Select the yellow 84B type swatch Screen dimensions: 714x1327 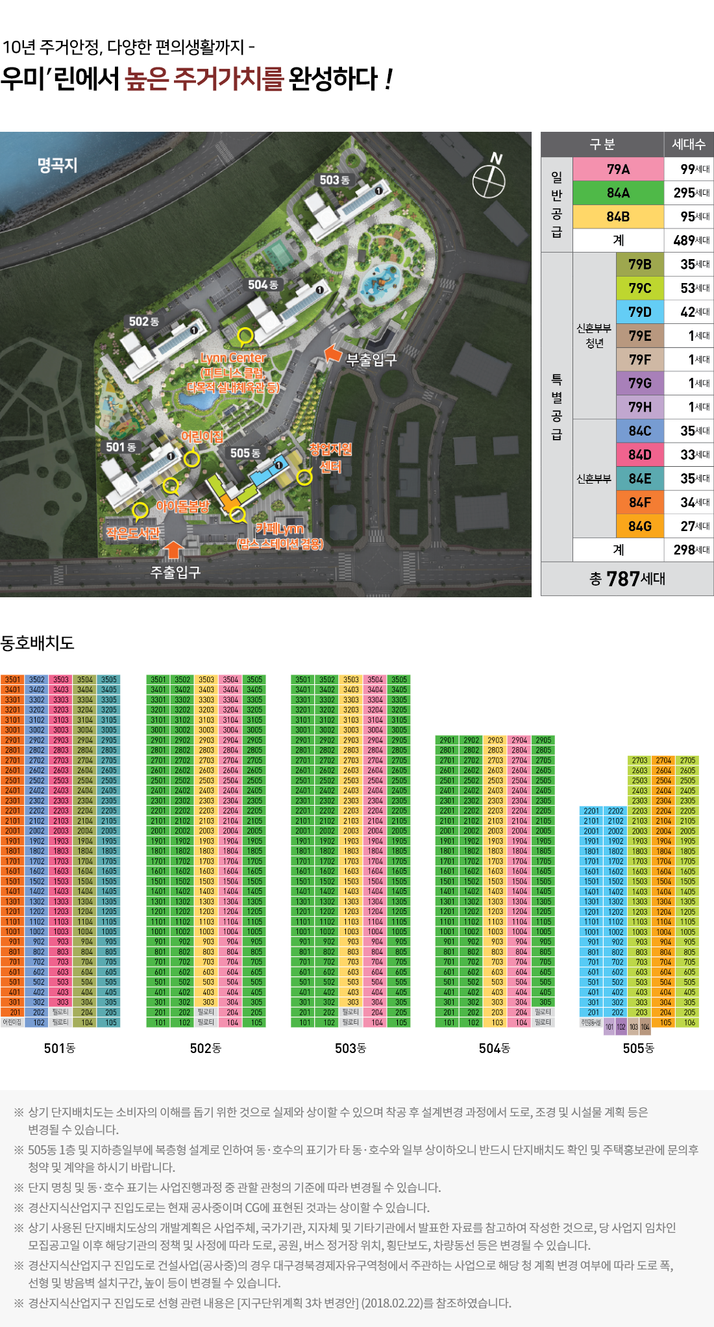point(618,217)
